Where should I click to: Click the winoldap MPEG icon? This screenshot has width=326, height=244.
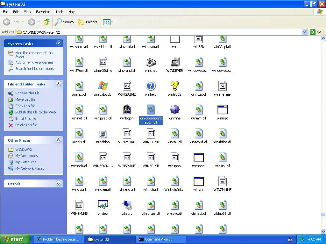tap(103, 134)
